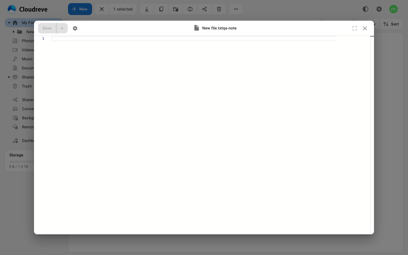Click the editor minimap scrollbar

pos(372,135)
